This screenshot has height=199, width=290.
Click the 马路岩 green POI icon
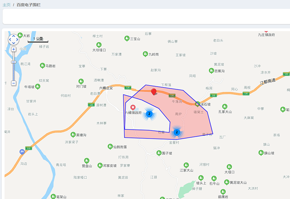click(x=42, y=66)
